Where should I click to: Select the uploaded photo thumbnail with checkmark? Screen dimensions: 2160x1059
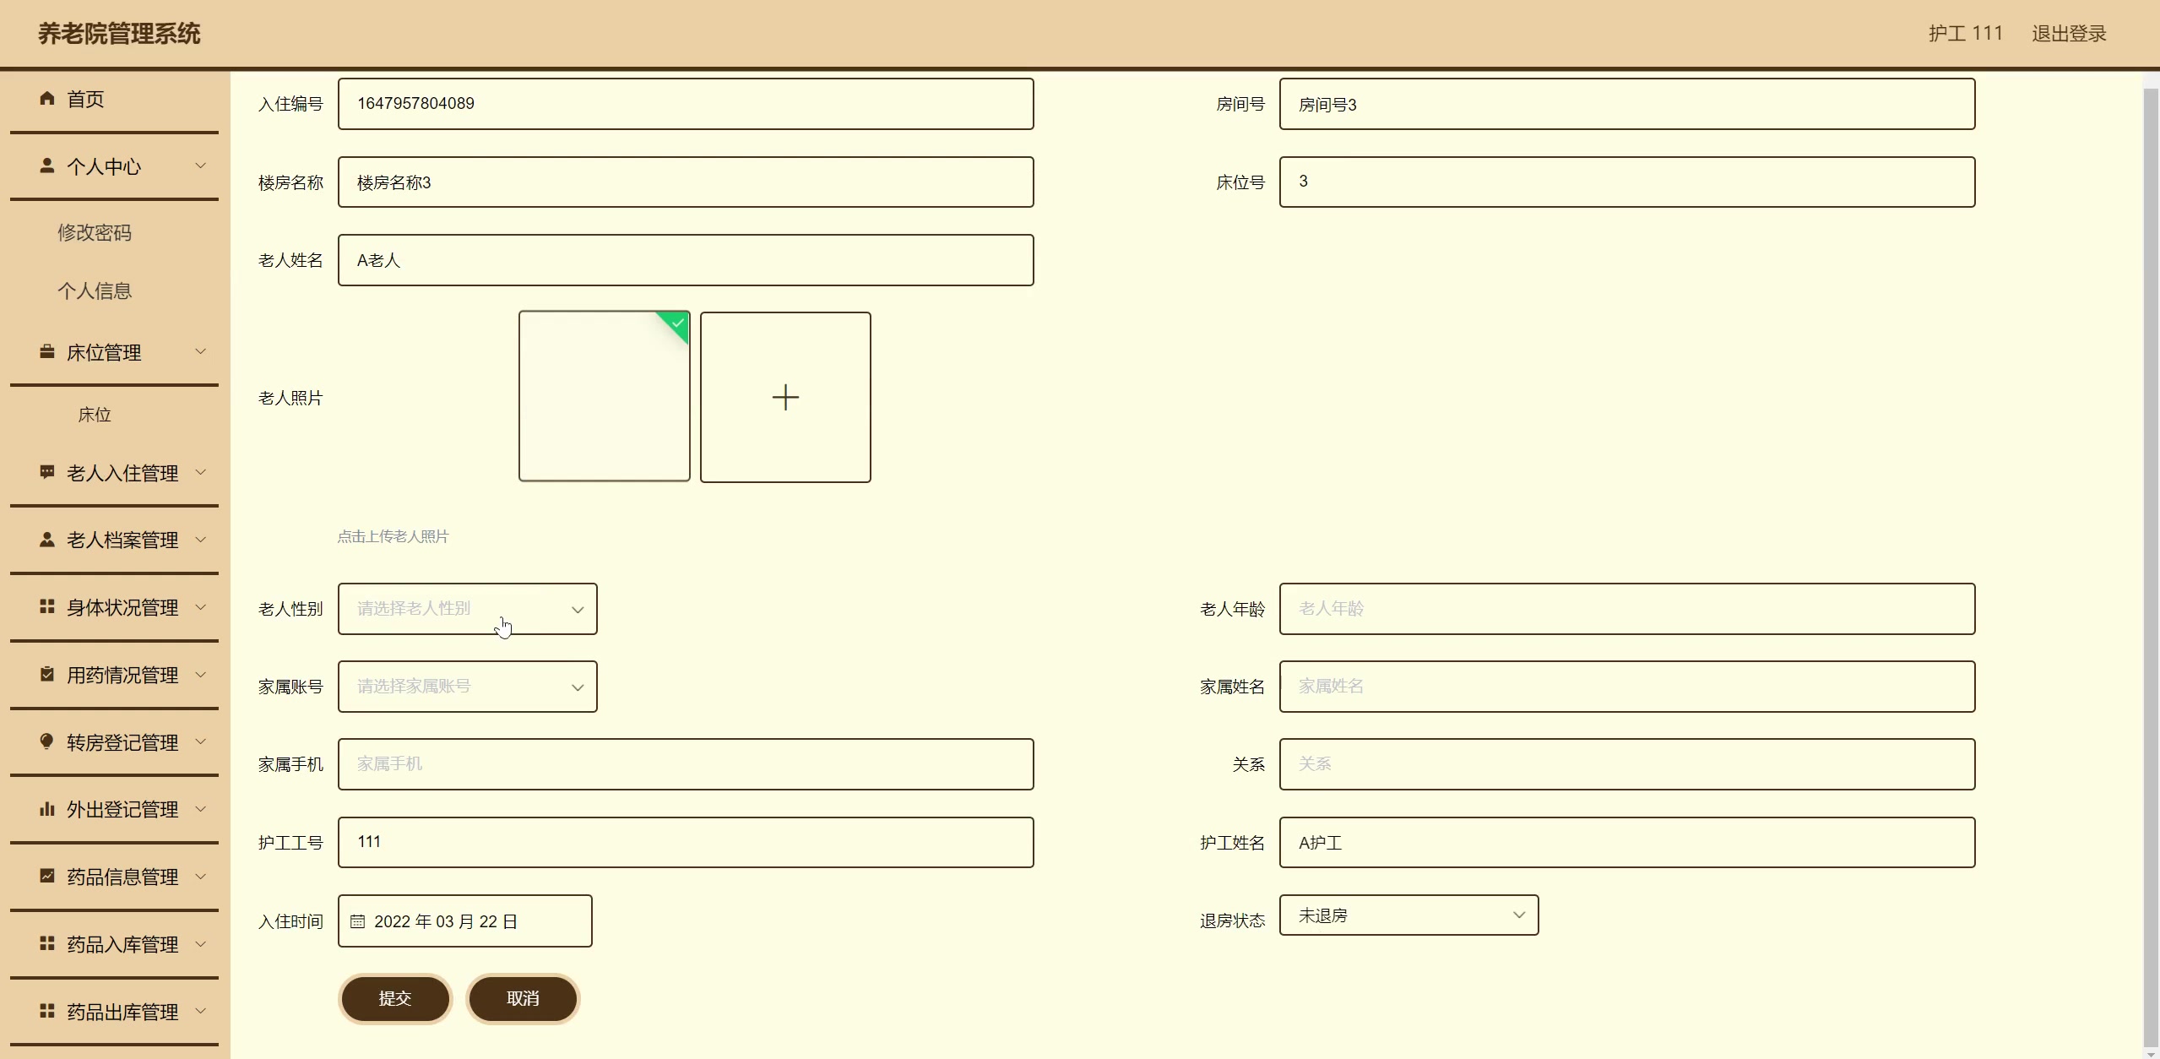pos(604,397)
